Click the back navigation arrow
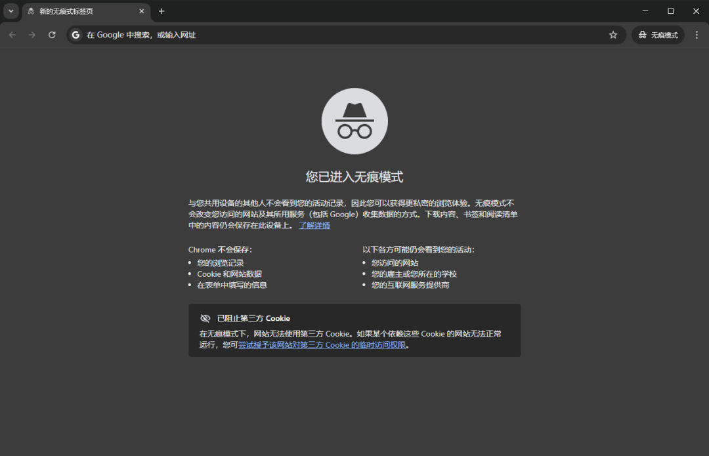The width and height of the screenshot is (709, 456). pyautogui.click(x=12, y=35)
